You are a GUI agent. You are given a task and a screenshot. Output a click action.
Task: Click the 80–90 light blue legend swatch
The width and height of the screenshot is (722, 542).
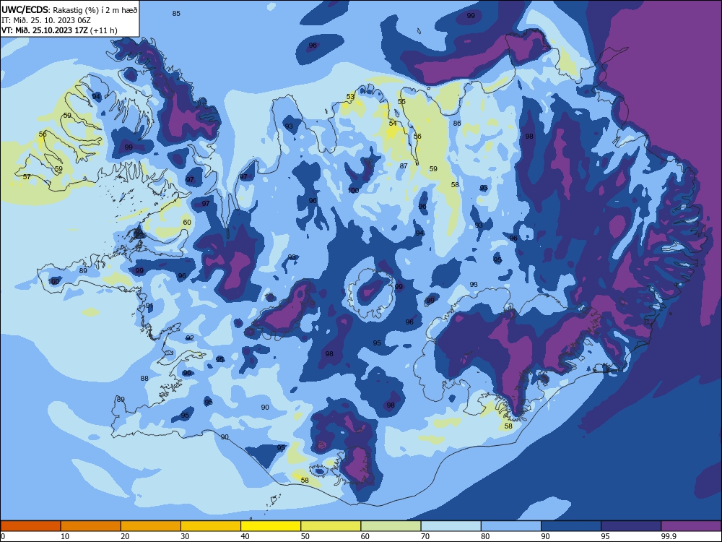(511, 526)
